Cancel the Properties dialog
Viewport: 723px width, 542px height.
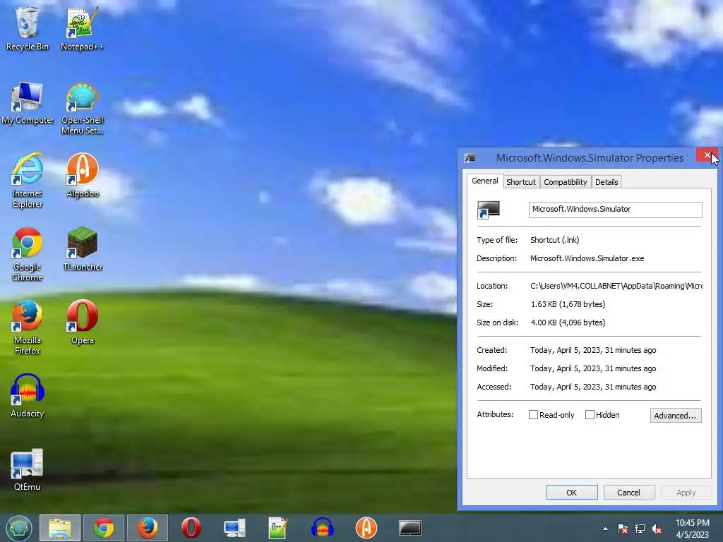[x=629, y=492]
